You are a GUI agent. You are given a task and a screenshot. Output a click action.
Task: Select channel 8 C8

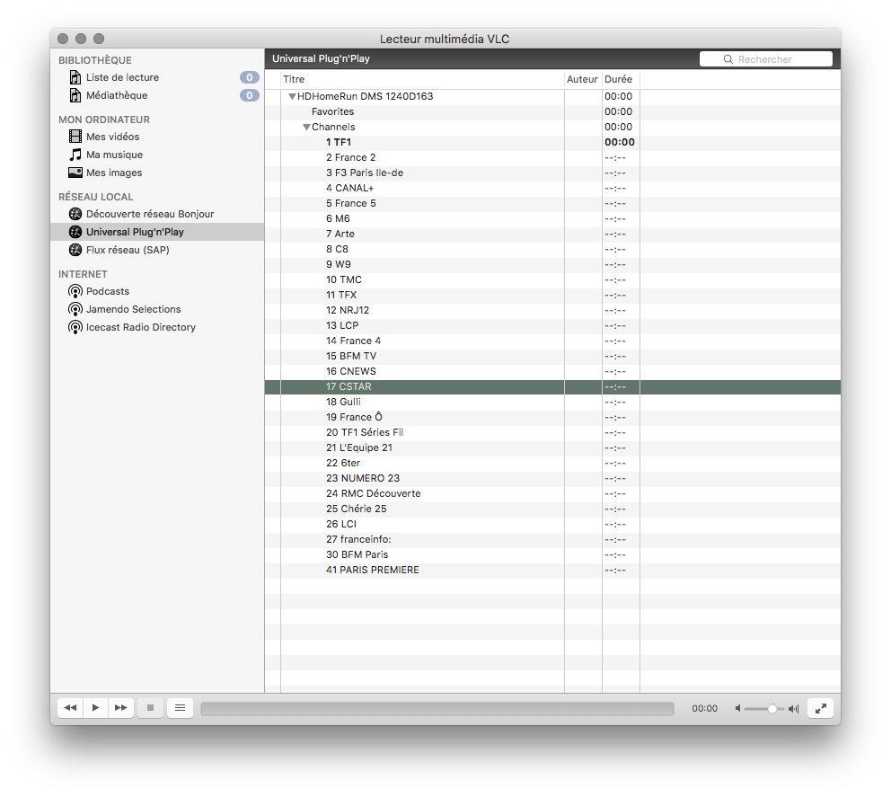coord(552,250)
